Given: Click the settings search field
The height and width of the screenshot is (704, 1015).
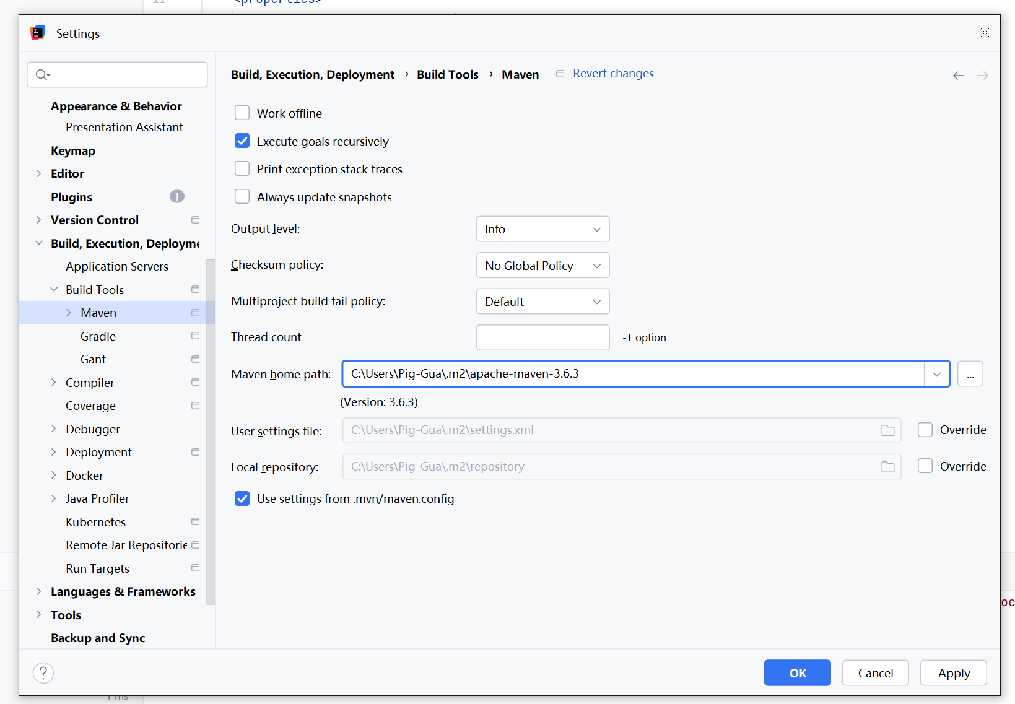Looking at the screenshot, I should (117, 75).
